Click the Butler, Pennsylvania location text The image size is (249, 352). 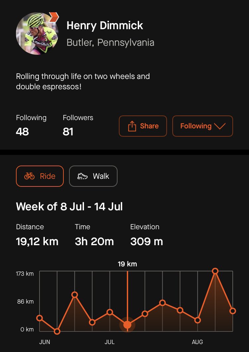[x=110, y=43]
